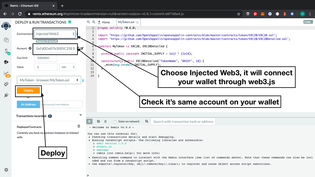Viewport: 315px width, 177px height.
Task: Click the pending transactions counter 0
Action: (x=106, y=121)
